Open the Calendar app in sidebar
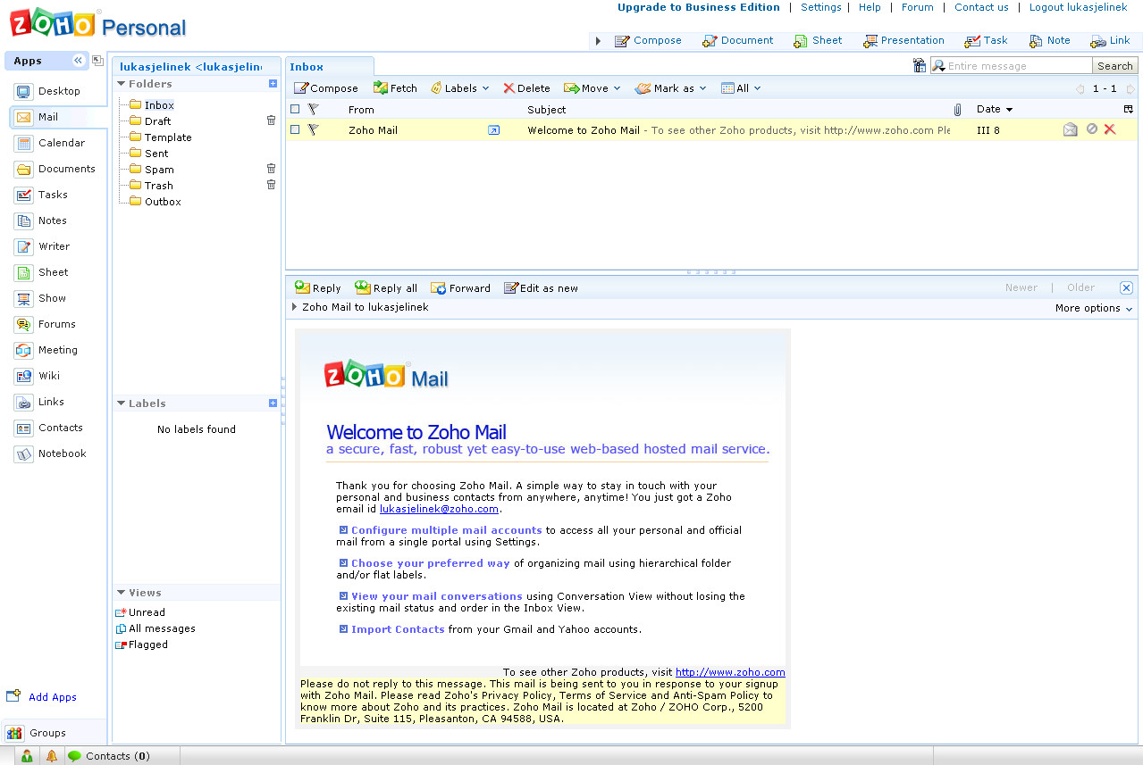Viewport: 1143px width, 765px height. [x=61, y=143]
